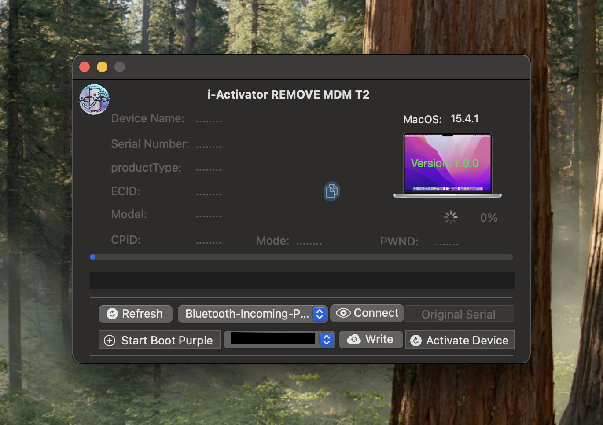Click the blue progress bar handle
The width and height of the screenshot is (603, 425).
pyautogui.click(x=92, y=257)
